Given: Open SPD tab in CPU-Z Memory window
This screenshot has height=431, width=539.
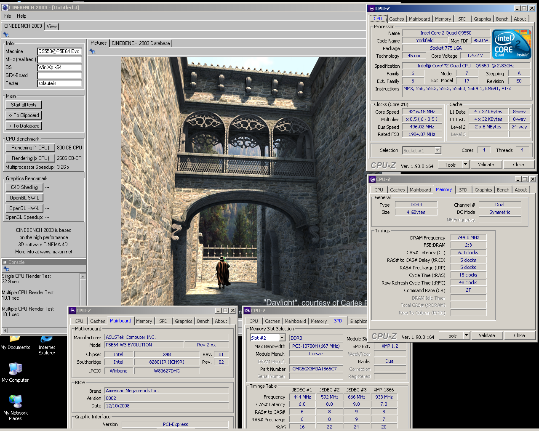Looking at the screenshot, I should coord(463,190).
